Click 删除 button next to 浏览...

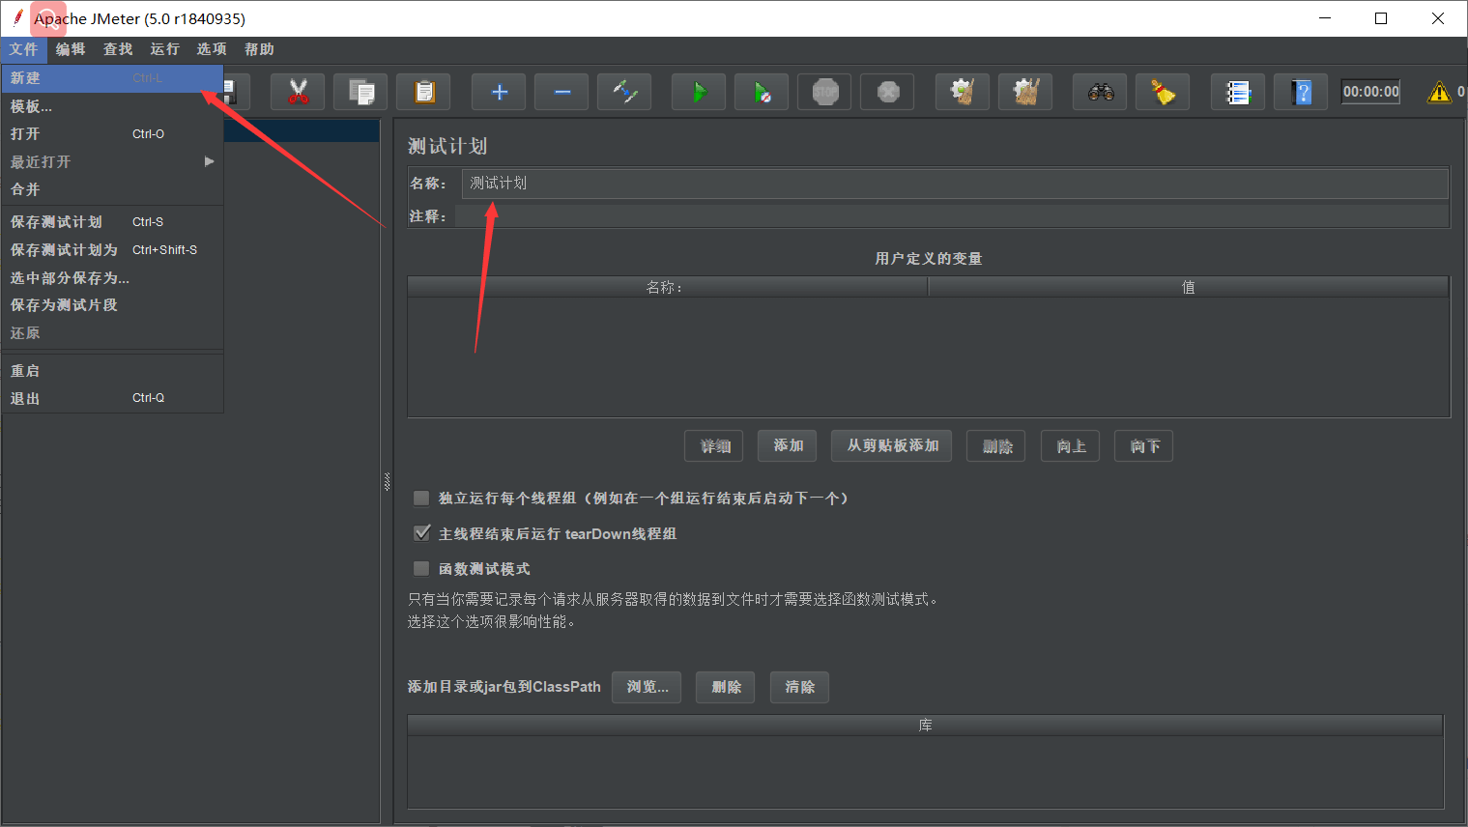(x=726, y=687)
